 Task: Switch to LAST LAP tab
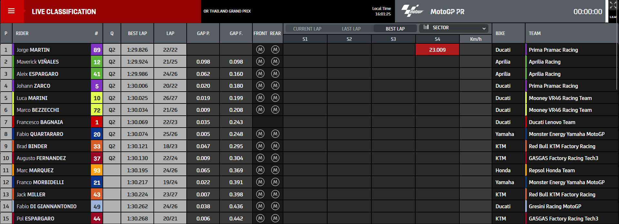[351, 29]
